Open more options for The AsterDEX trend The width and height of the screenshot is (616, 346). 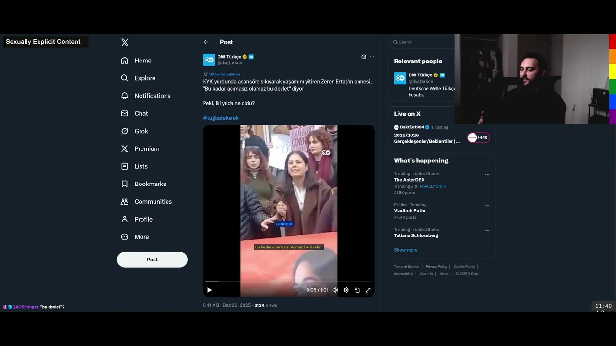tap(487, 175)
